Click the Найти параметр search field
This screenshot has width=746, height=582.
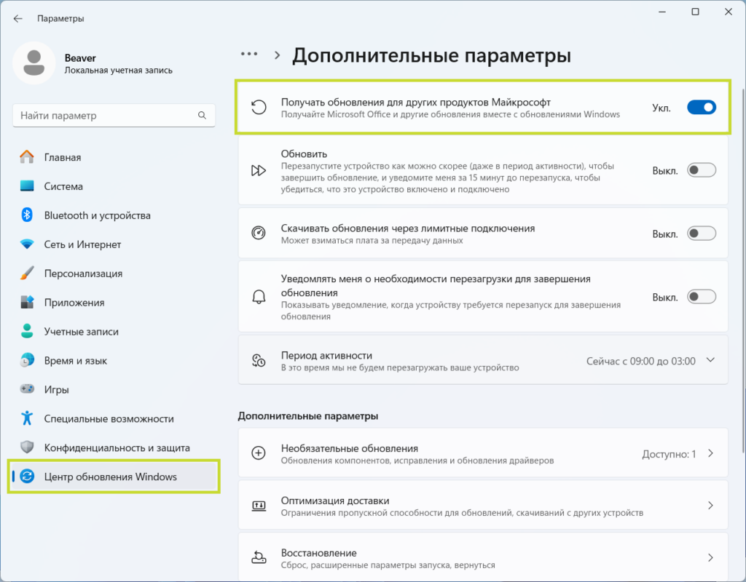tap(114, 116)
